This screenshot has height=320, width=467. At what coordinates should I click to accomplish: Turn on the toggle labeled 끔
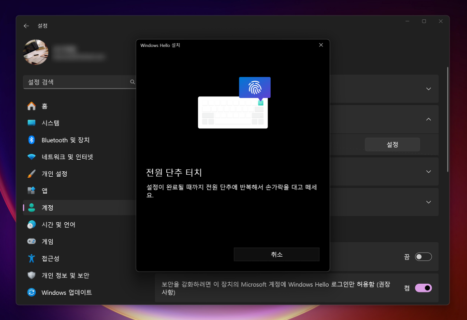[423, 257]
